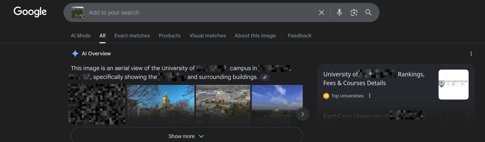Viewport: 485px width, 142px height.
Task: Click the AI Overview sparkle icon
Action: tap(75, 54)
